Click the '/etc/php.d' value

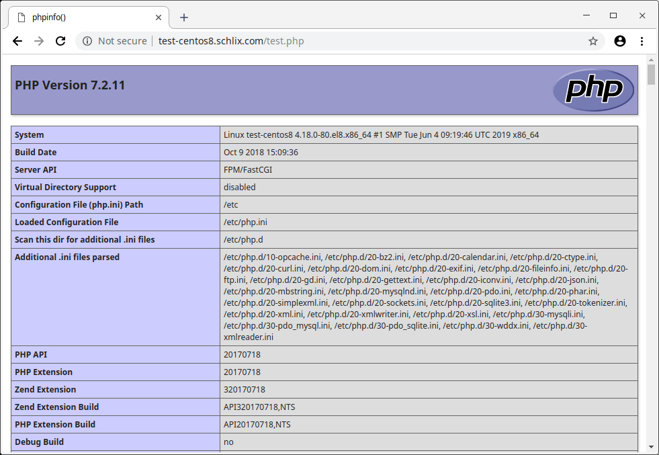[243, 239]
